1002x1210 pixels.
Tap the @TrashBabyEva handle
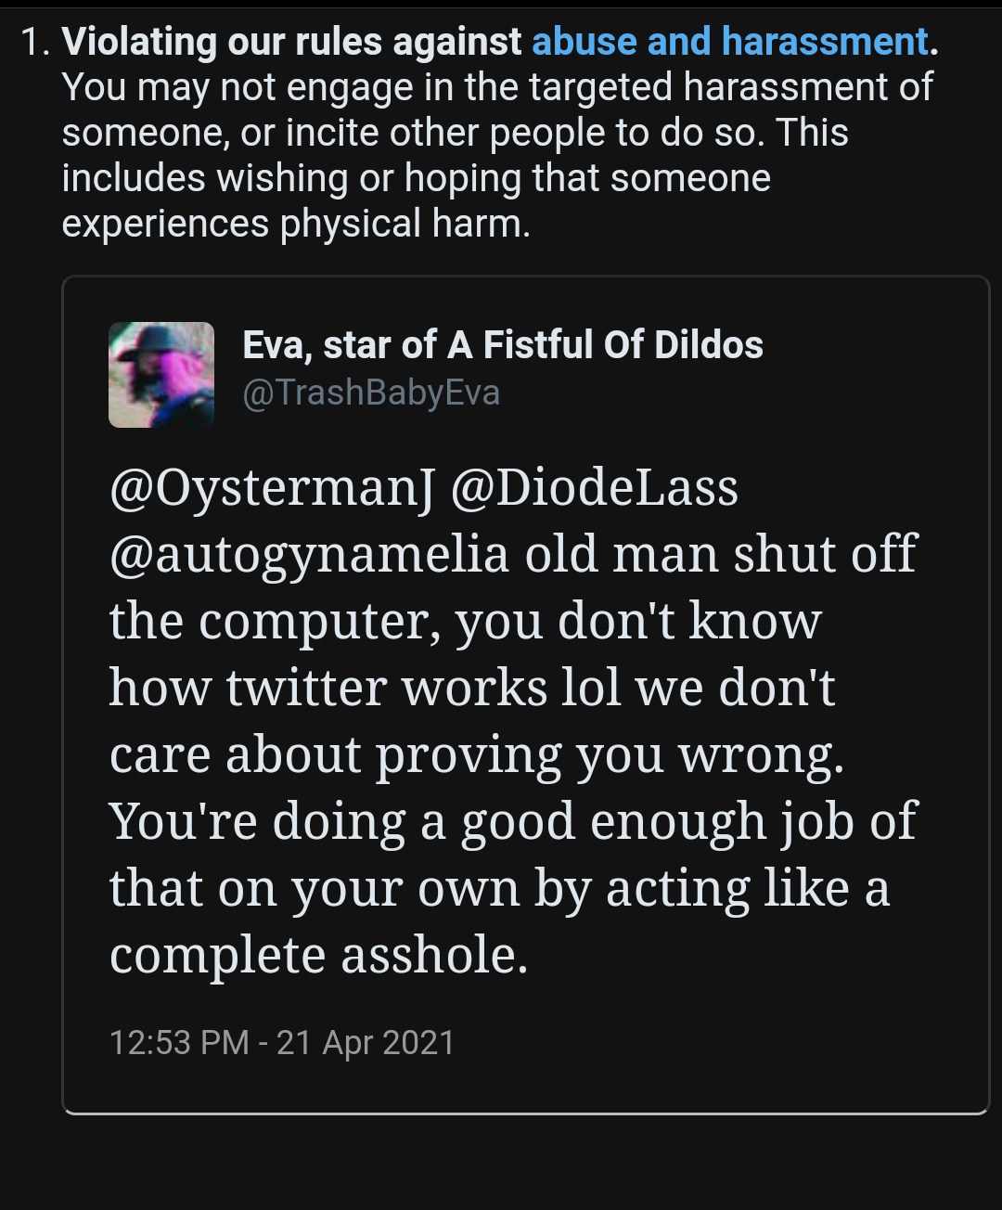pyautogui.click(x=371, y=393)
